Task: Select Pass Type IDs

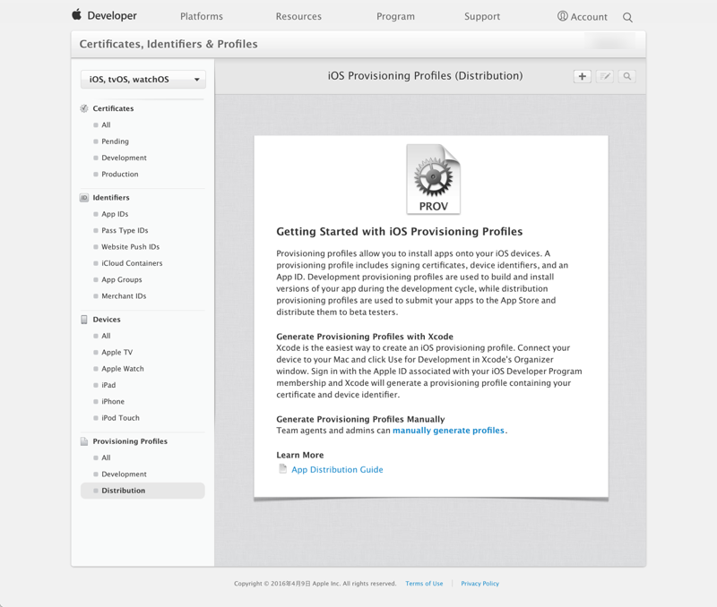Action: tap(125, 230)
